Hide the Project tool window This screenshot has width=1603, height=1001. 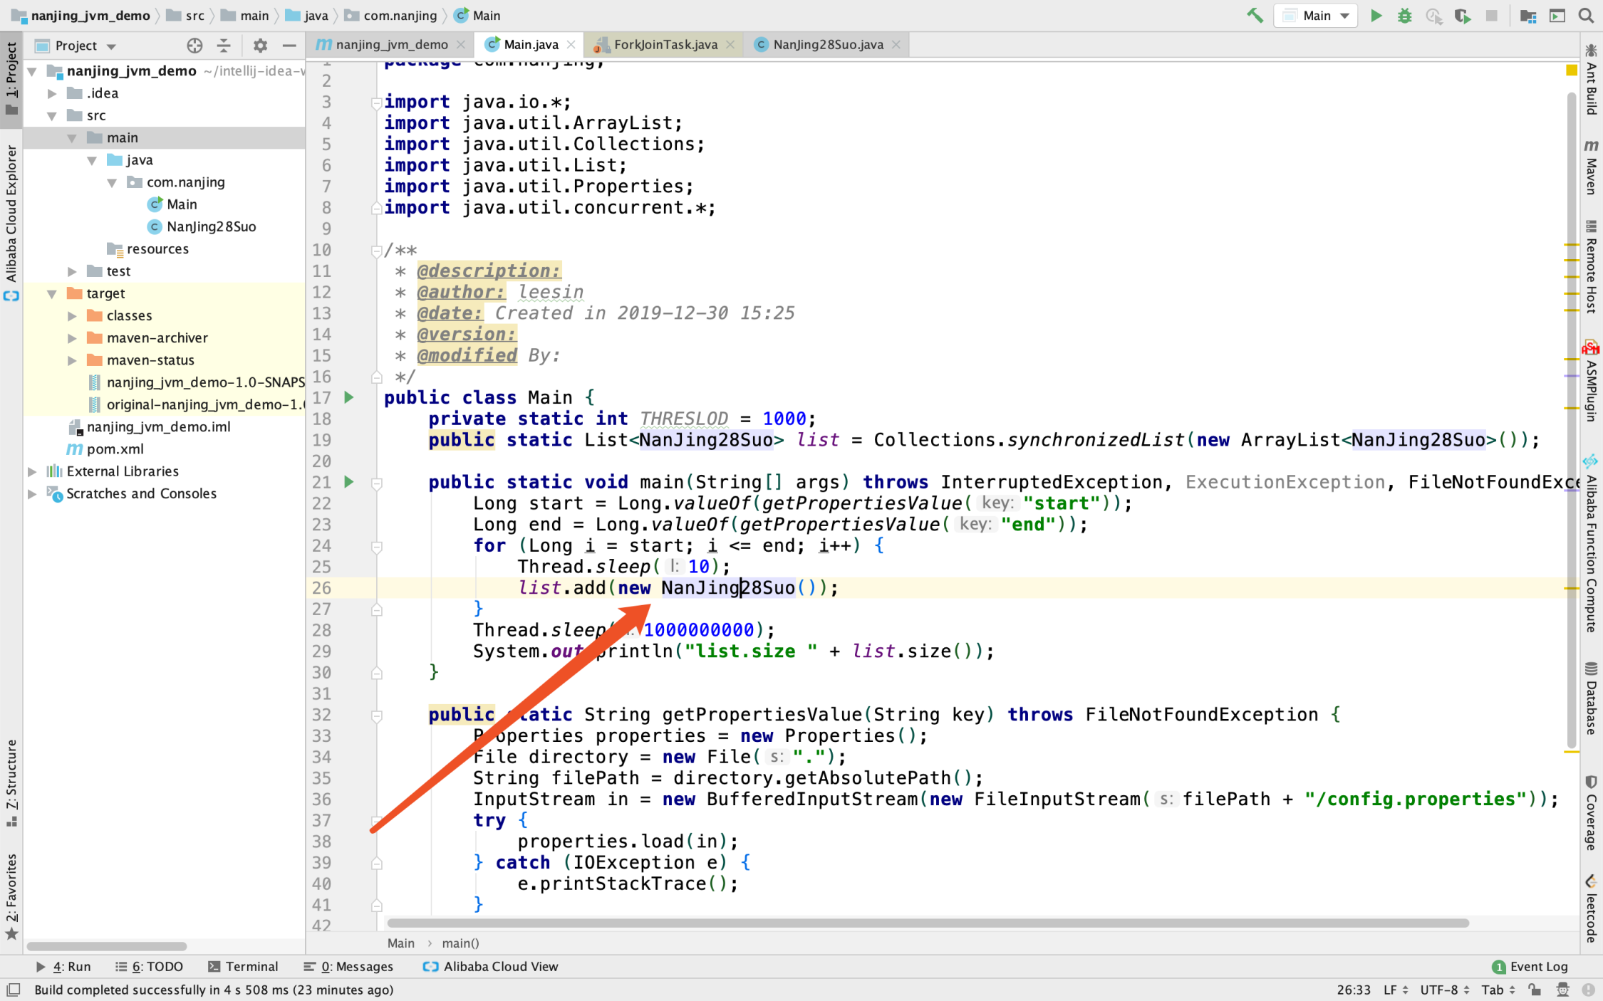(289, 46)
